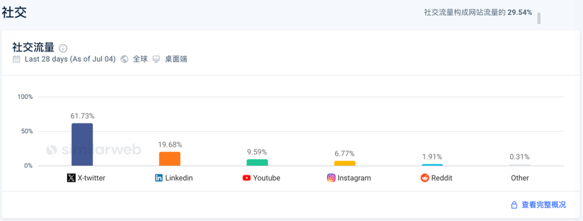The width and height of the screenshot is (583, 221).
Task: Click the lock icon next to 查看完整概况
Action: pyautogui.click(x=514, y=205)
